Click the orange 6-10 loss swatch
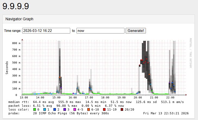Viewport: 198px width, 120px height. [88, 109]
